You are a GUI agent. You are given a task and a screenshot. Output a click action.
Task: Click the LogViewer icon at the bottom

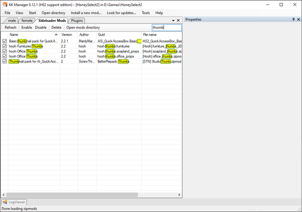pos(5,202)
